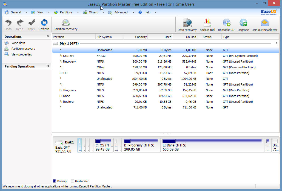Select the D: Programy partition row
The image size is (282, 191).
(166, 90)
